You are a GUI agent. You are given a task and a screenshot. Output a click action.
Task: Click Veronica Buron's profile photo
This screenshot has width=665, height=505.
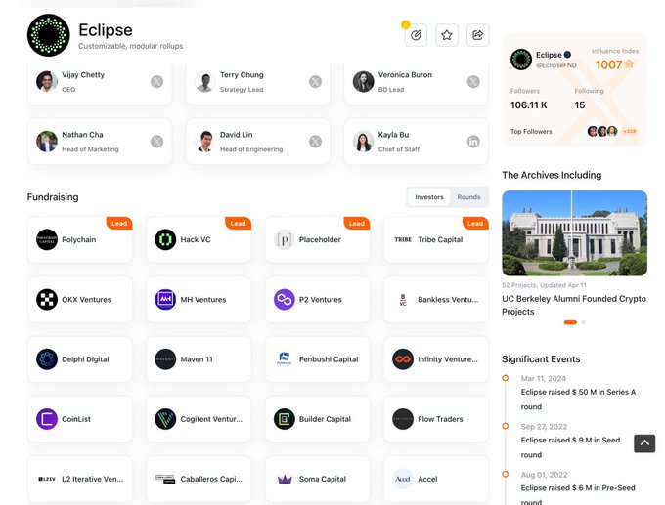363,81
